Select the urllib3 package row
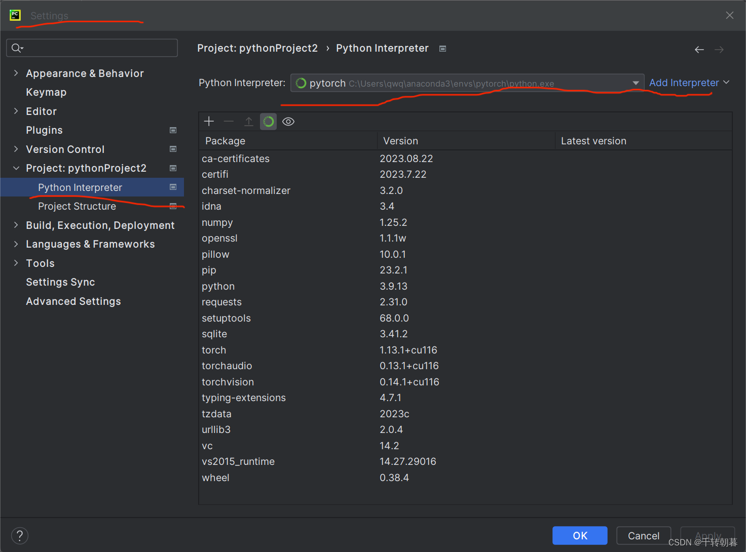This screenshot has height=552, width=746. coord(465,429)
